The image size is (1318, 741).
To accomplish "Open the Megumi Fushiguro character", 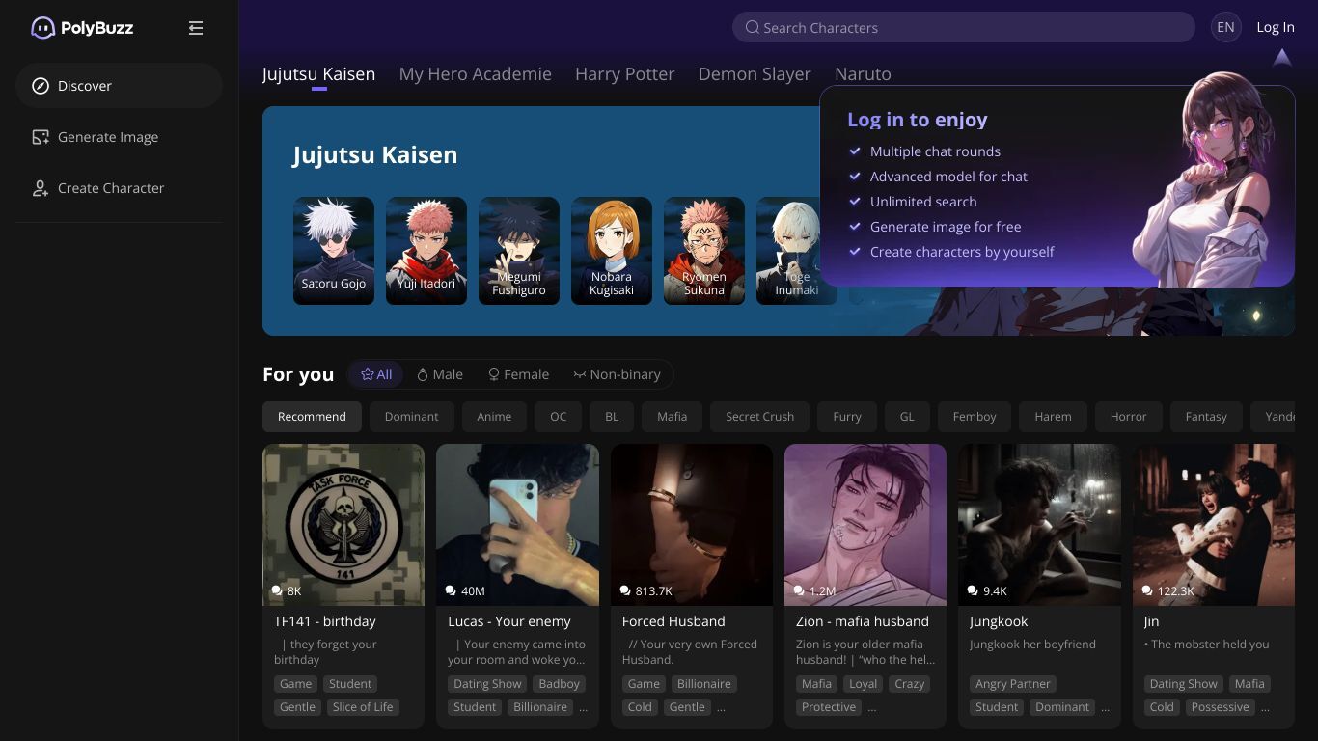I will point(519,251).
